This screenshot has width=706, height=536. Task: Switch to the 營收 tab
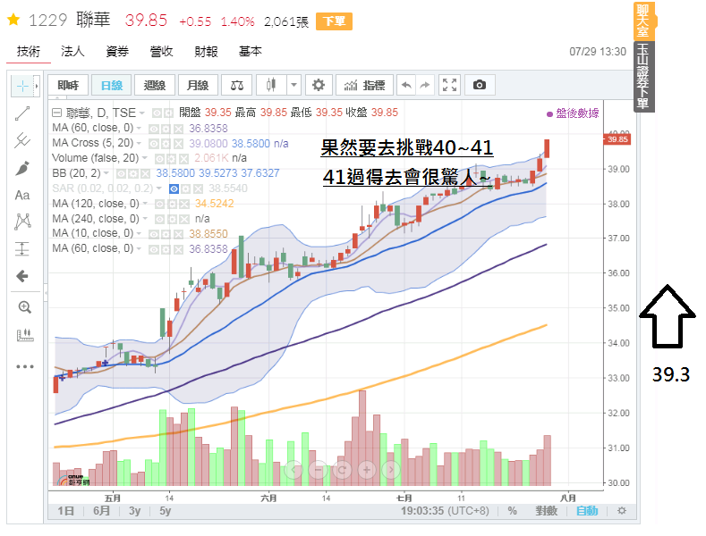click(162, 52)
